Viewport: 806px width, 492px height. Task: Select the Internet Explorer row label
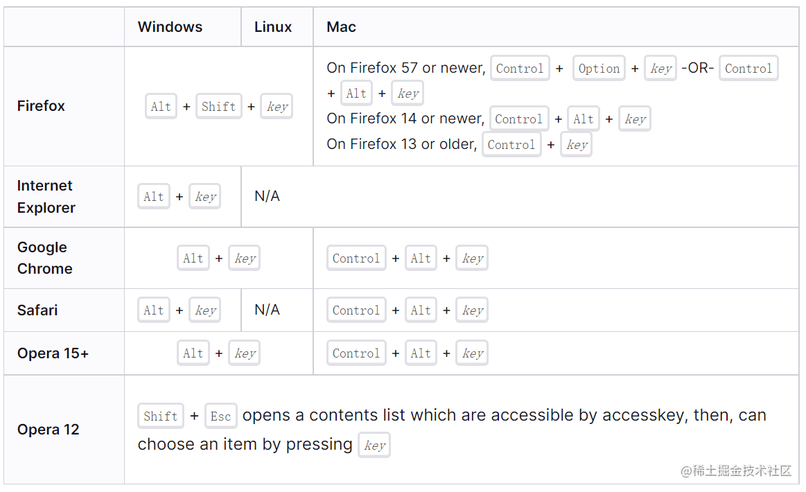pyautogui.click(x=46, y=196)
